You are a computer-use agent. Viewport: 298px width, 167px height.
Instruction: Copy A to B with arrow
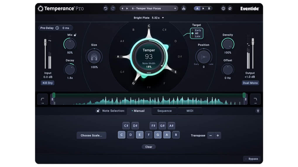pyautogui.click(x=203, y=8)
